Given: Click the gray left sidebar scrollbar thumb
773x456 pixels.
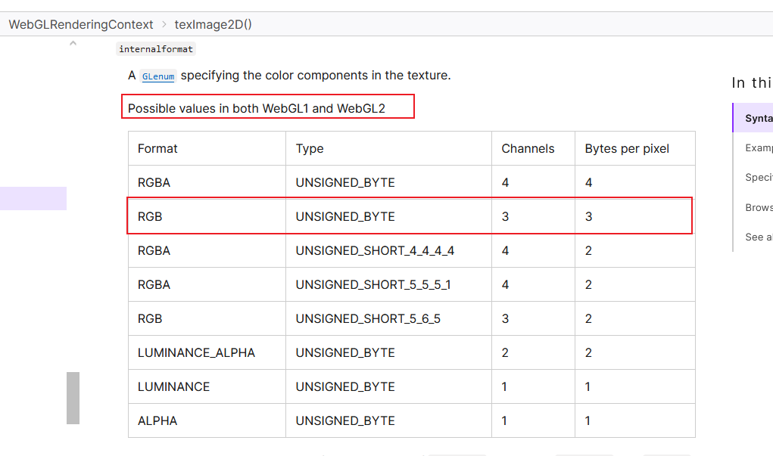Looking at the screenshot, I should (x=73, y=398).
